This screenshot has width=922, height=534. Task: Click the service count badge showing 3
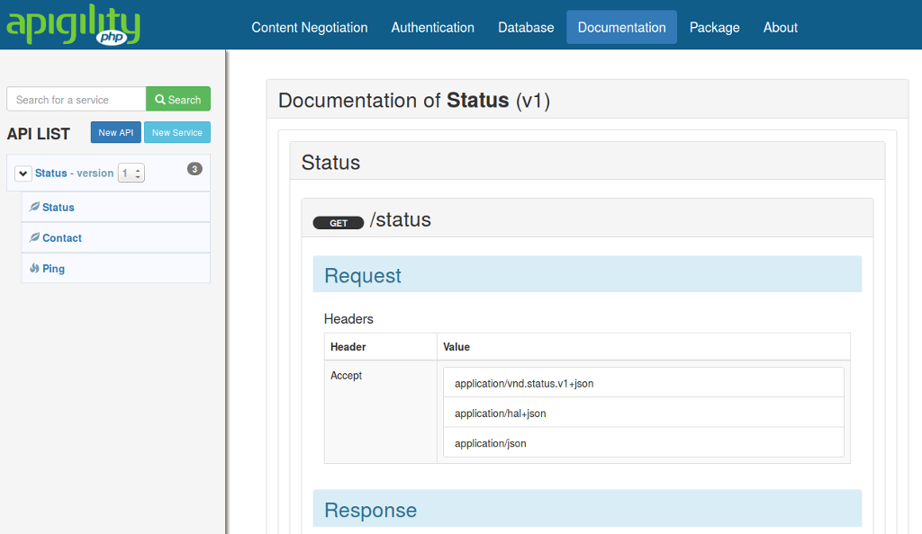194,168
